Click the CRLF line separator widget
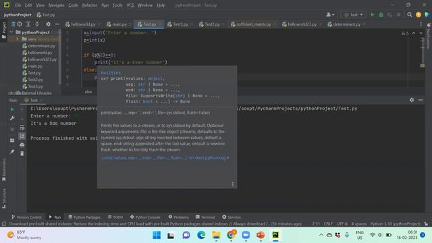This screenshot has height=243, width=432. (328, 223)
